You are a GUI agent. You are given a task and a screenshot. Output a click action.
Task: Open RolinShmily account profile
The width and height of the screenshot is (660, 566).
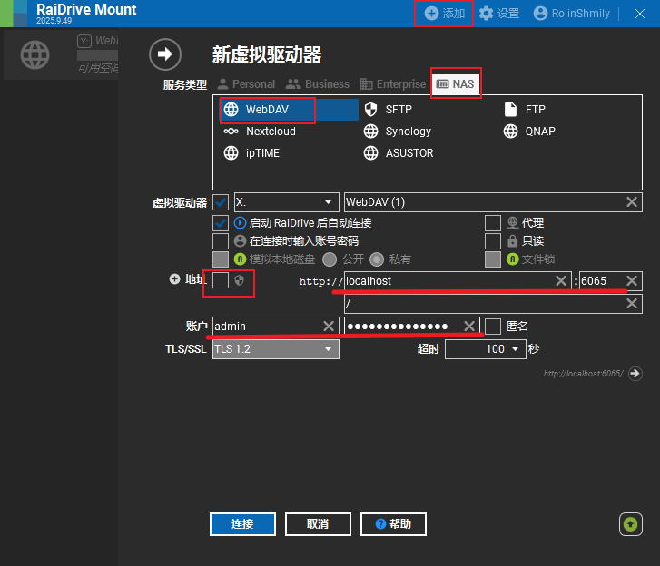(x=572, y=14)
